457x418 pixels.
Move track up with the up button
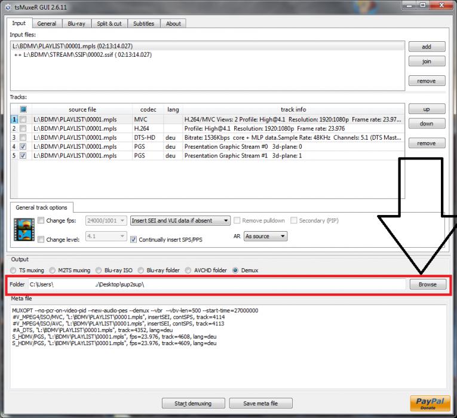(427, 109)
